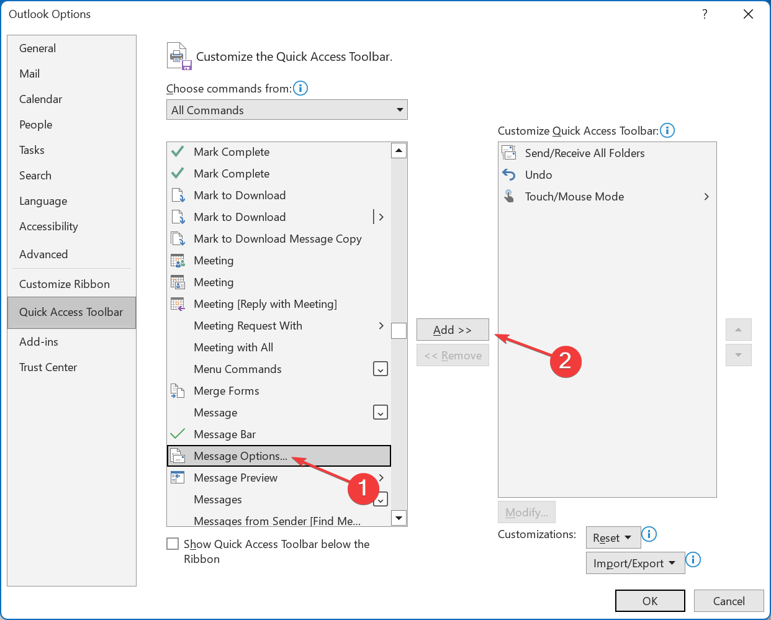
Task: Select "Message Options..." command
Action: click(279, 456)
